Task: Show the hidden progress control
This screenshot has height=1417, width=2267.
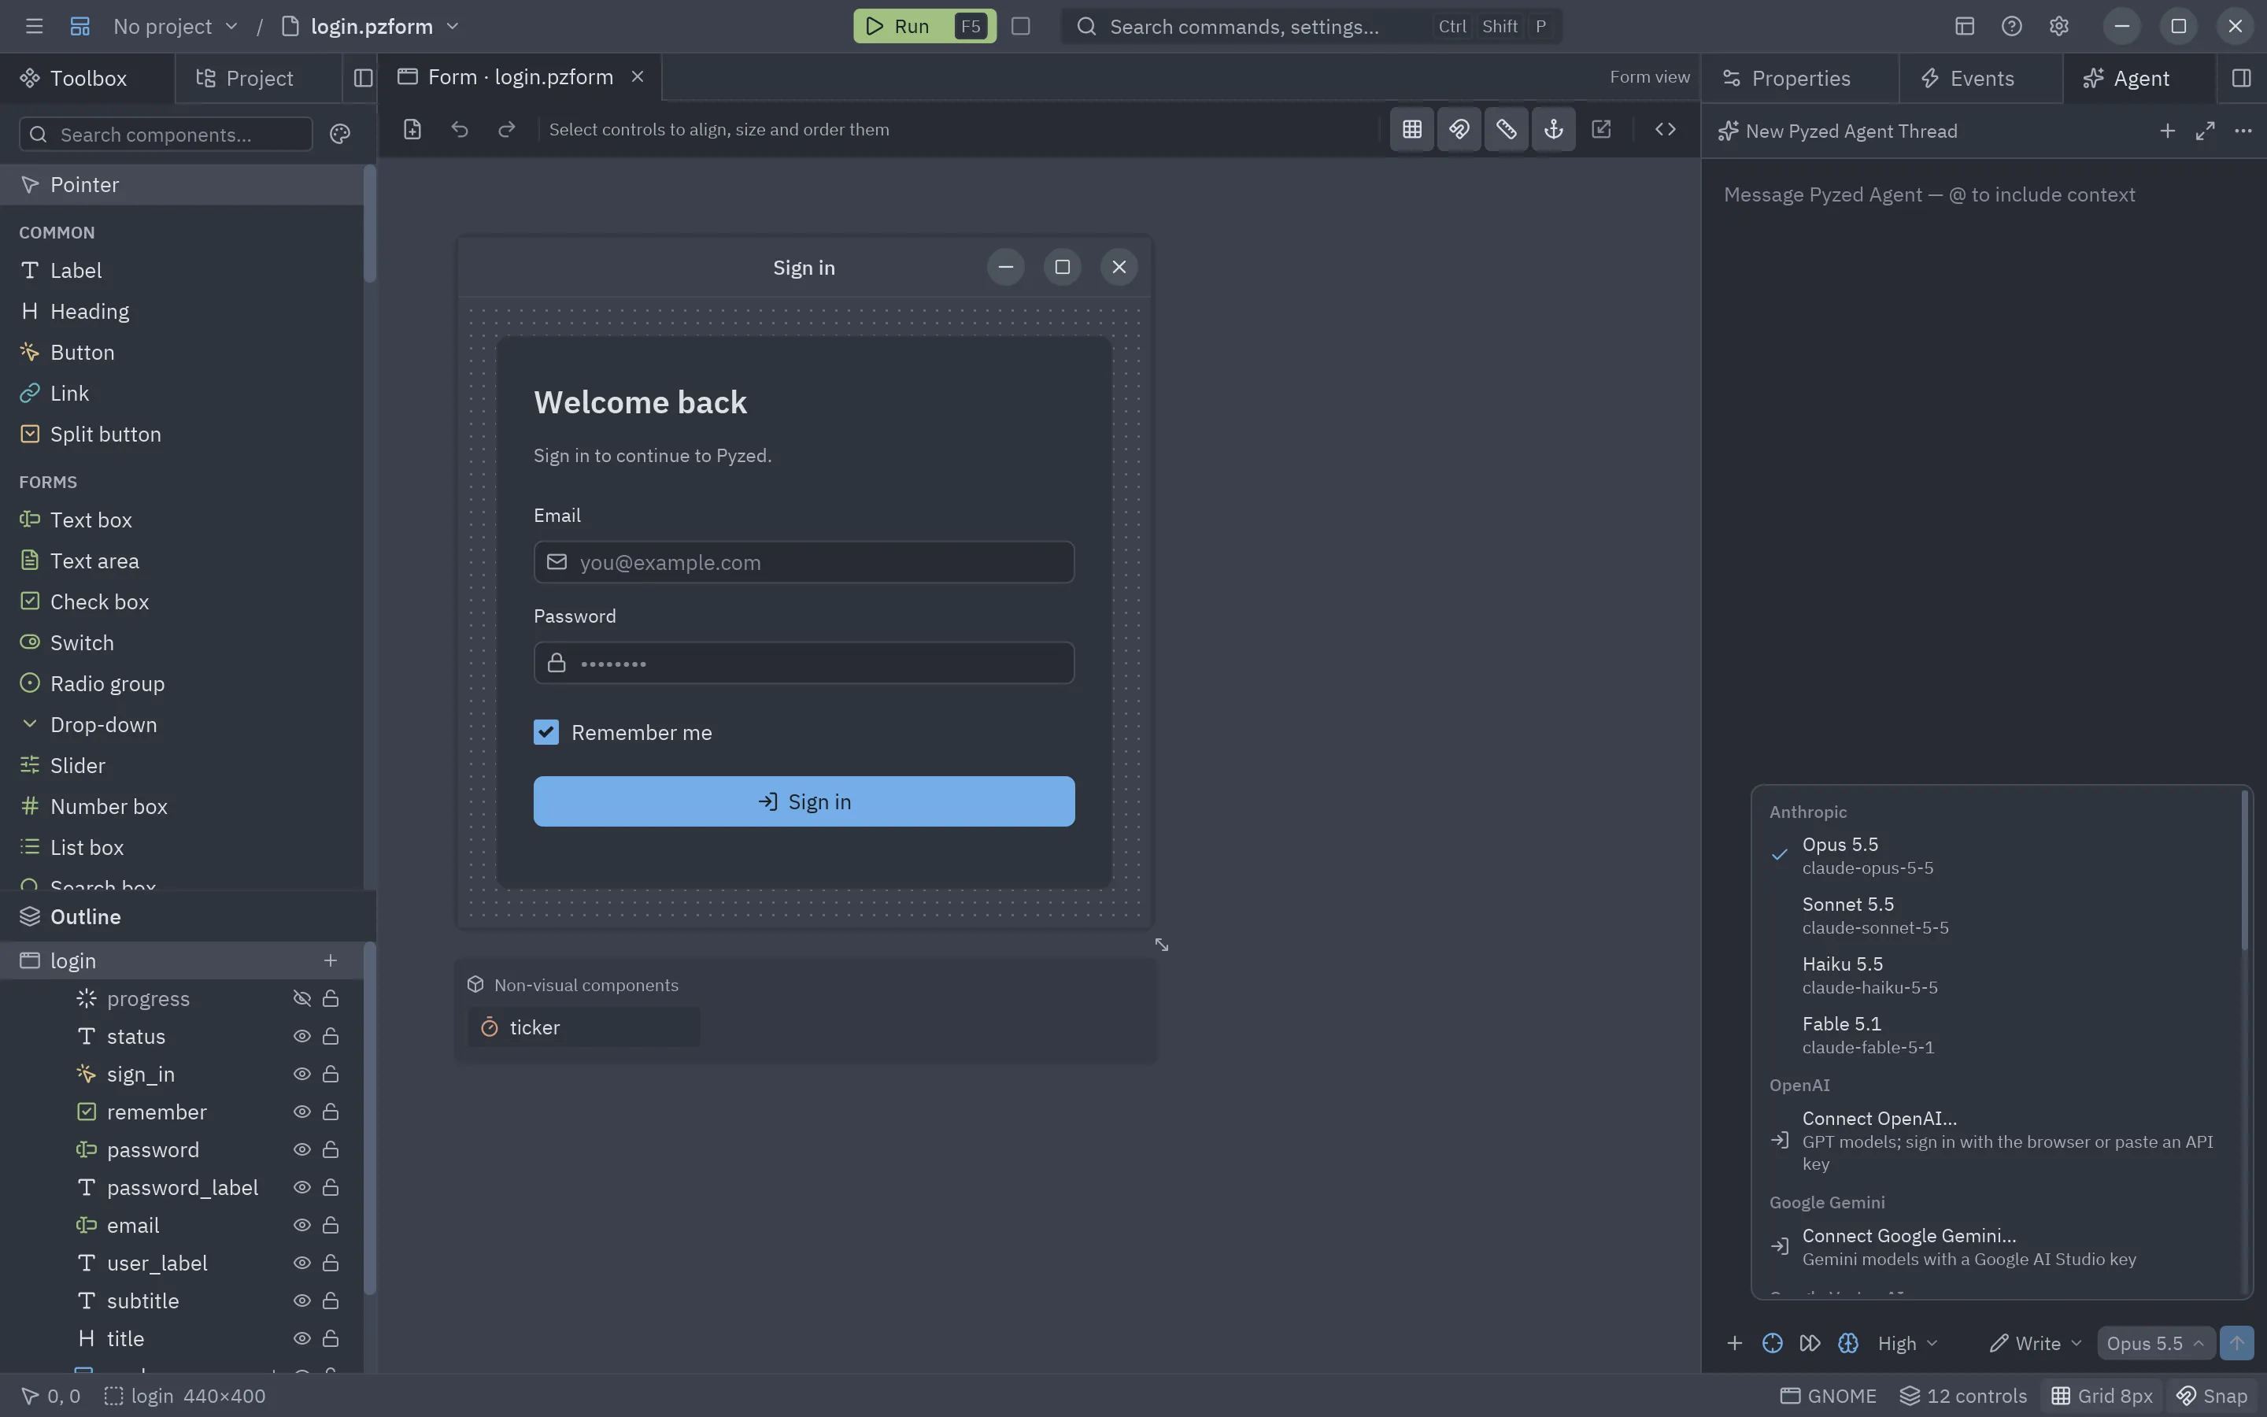Action: click(x=301, y=999)
